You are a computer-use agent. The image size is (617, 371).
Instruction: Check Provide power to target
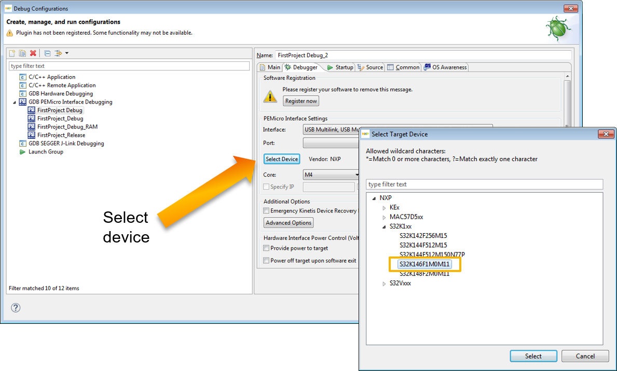[x=266, y=248]
